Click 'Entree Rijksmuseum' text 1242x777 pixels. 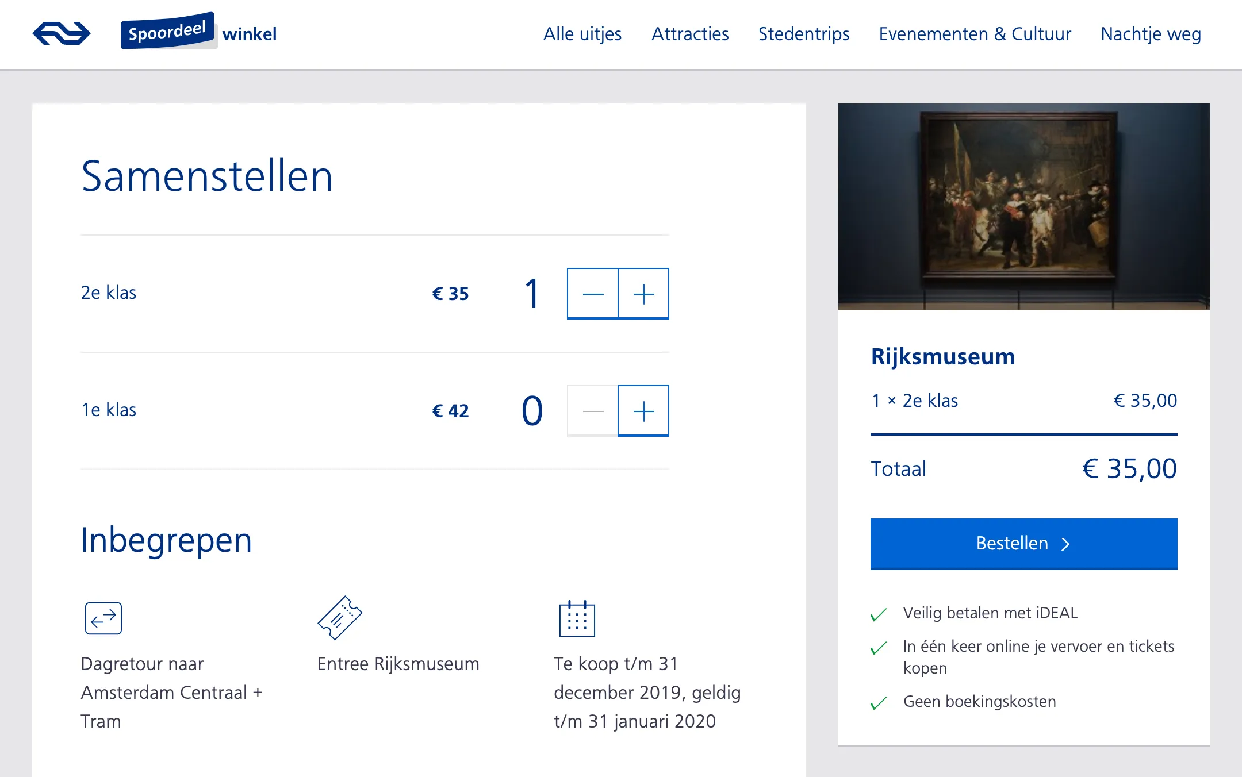coord(398,664)
